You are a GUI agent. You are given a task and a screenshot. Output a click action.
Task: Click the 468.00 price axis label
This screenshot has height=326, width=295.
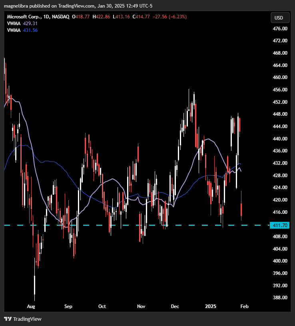click(280, 53)
